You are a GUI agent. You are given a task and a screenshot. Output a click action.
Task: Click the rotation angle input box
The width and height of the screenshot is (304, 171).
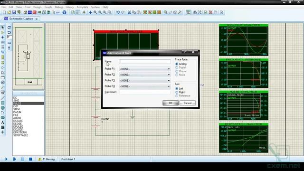[9, 37]
